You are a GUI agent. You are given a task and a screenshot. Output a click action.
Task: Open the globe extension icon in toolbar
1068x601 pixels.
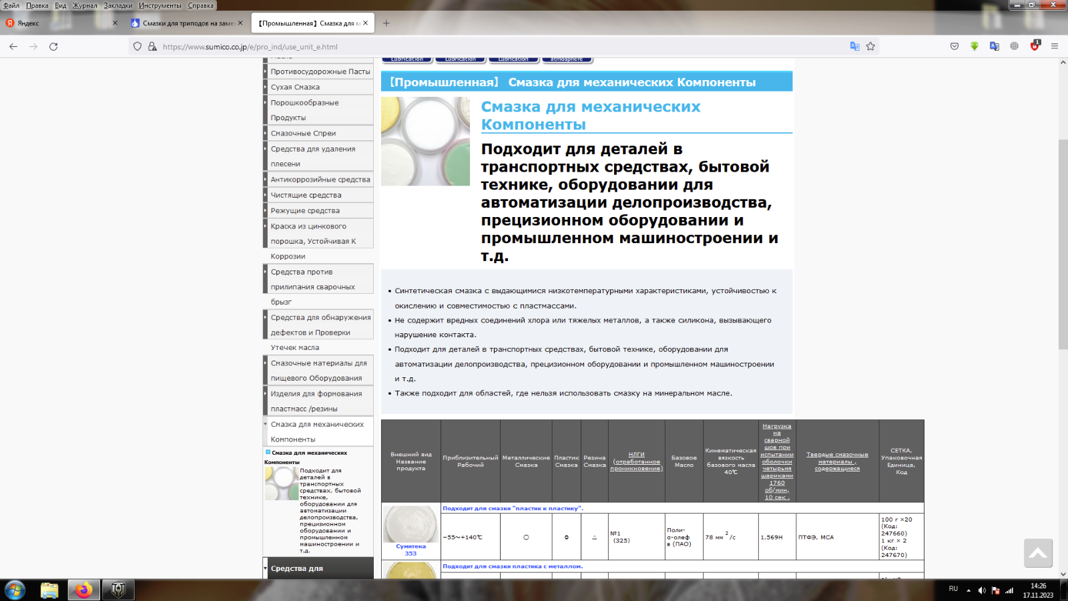click(x=1014, y=47)
